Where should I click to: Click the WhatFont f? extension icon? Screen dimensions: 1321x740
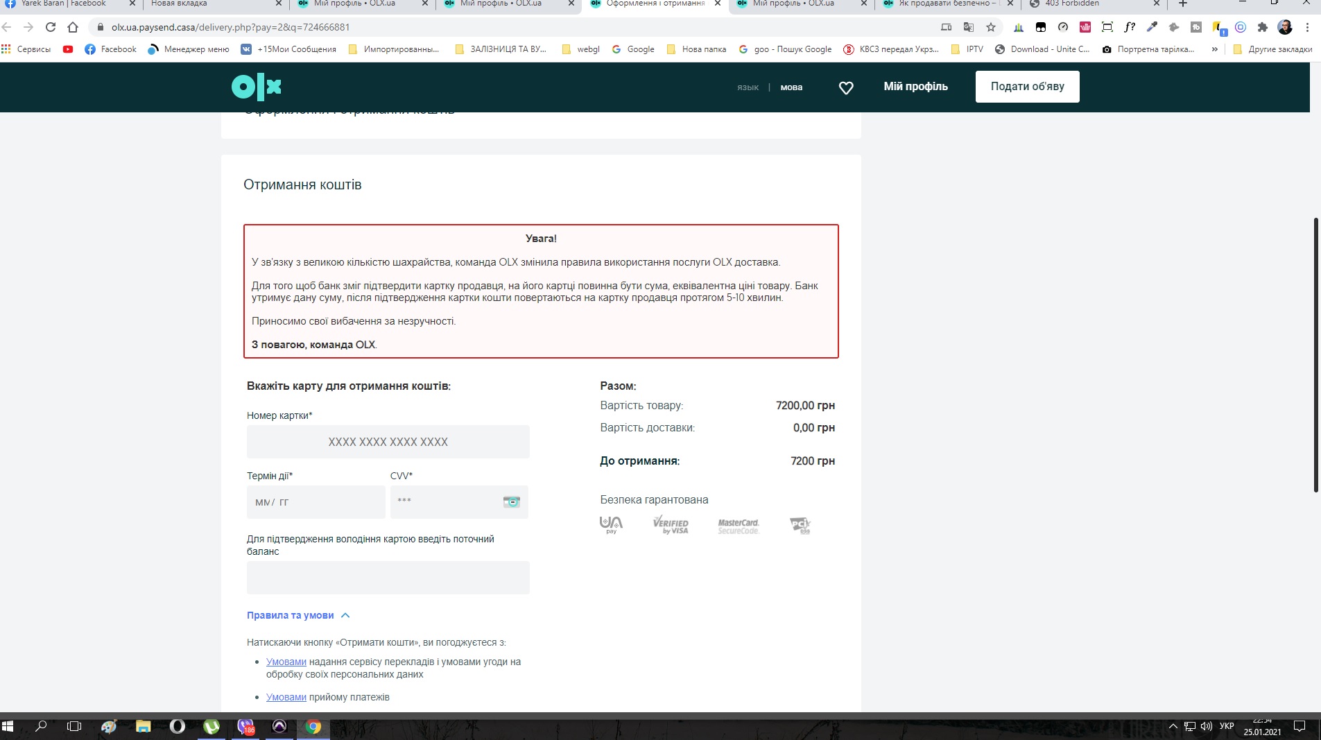(1130, 27)
